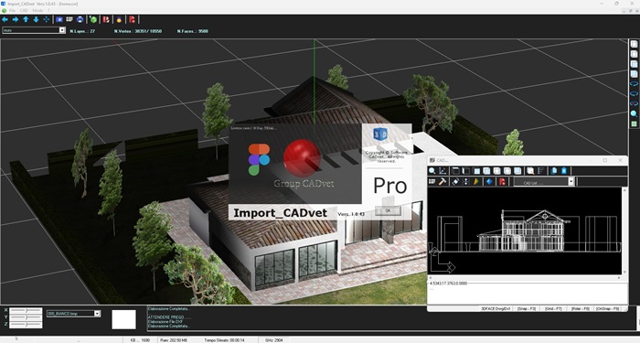The width and height of the screenshot is (640, 343).
Task: Click the red file icon in CAD window
Action: 502,181
